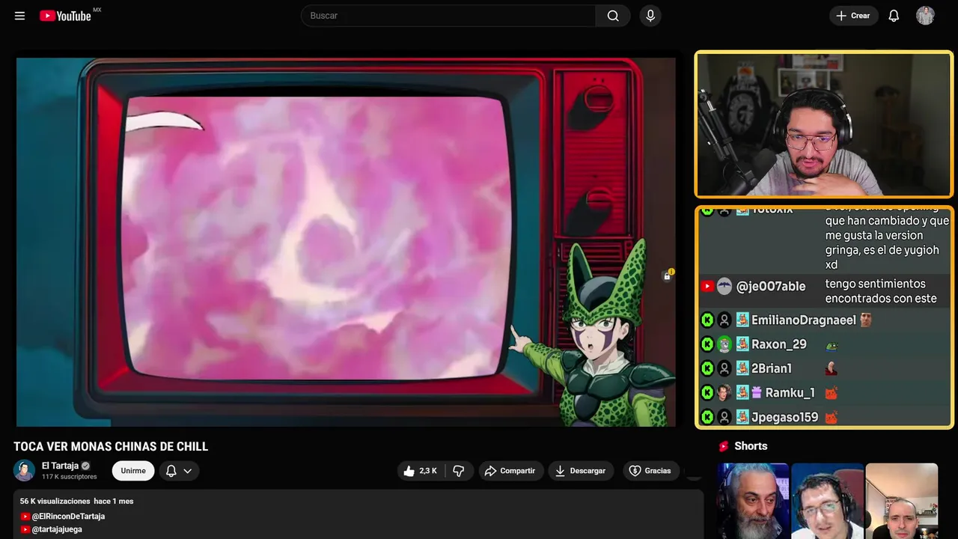958x539 pixels.
Task: Open El Tartaja channel name link
Action: coord(60,466)
